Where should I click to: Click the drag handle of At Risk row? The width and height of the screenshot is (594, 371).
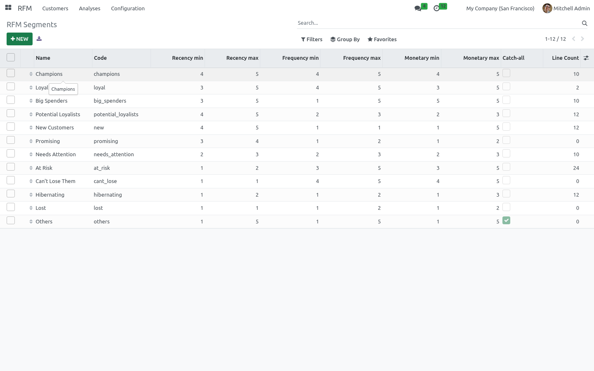click(x=31, y=168)
